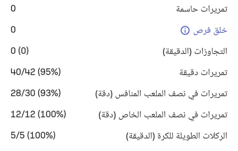Screen dimensions: 238x151
Task: Select the التجاوزات (الدقيقة) label
Action: 195,51
